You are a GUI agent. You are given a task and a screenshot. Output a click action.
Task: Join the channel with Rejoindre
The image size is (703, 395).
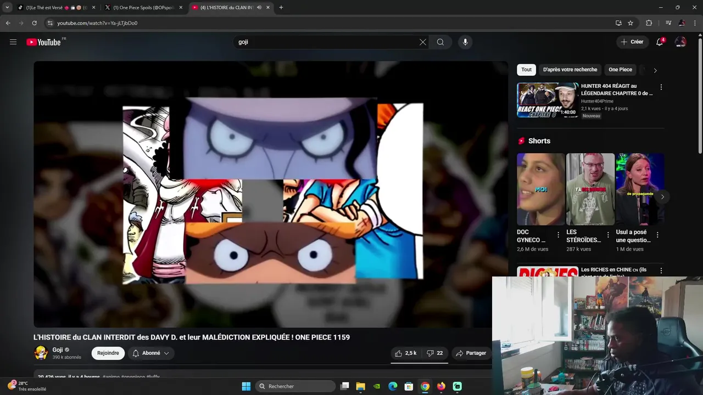click(108, 353)
